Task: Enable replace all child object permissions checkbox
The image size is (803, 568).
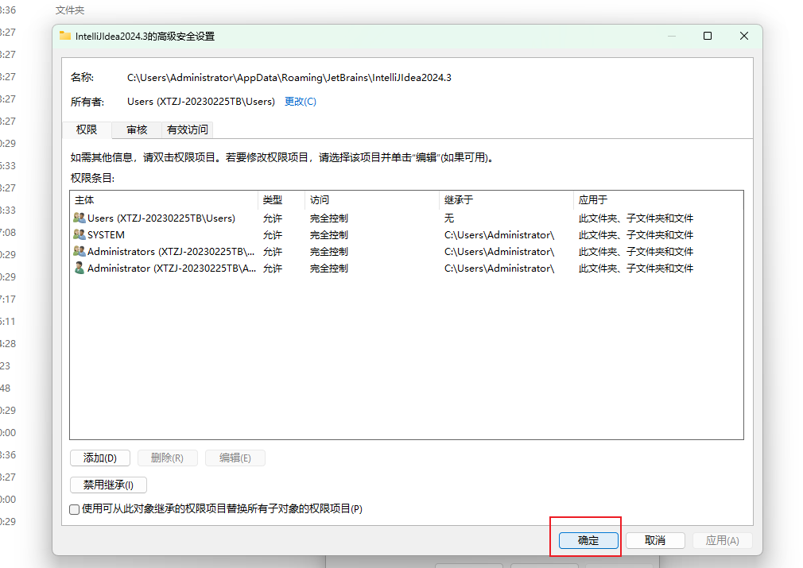Action: [75, 509]
